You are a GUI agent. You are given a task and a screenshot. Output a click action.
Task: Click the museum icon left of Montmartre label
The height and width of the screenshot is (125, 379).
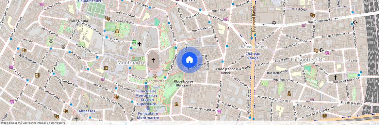[106, 68]
